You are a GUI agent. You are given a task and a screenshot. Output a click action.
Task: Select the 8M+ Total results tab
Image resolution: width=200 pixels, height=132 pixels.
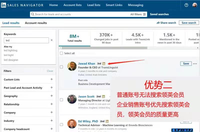[74, 38]
